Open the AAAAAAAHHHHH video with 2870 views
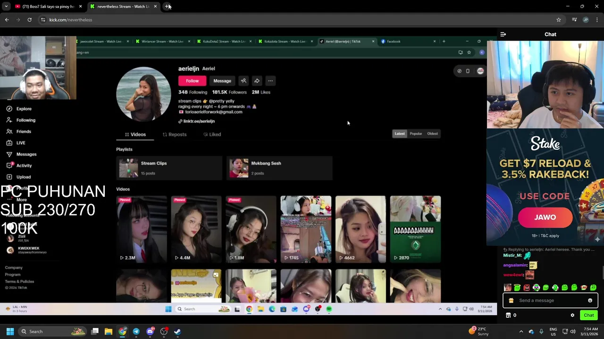Viewport: 604px width, 339px height. pyautogui.click(x=415, y=229)
